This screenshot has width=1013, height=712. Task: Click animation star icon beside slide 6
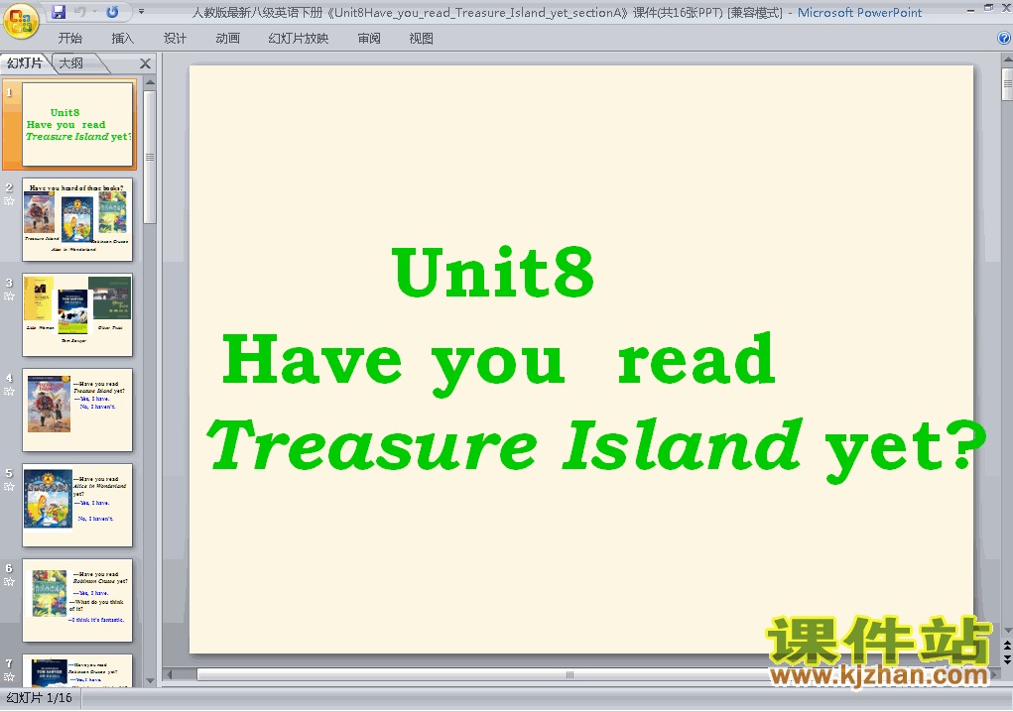(x=9, y=582)
